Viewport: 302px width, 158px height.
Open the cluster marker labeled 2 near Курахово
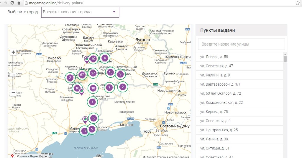pos(70,78)
